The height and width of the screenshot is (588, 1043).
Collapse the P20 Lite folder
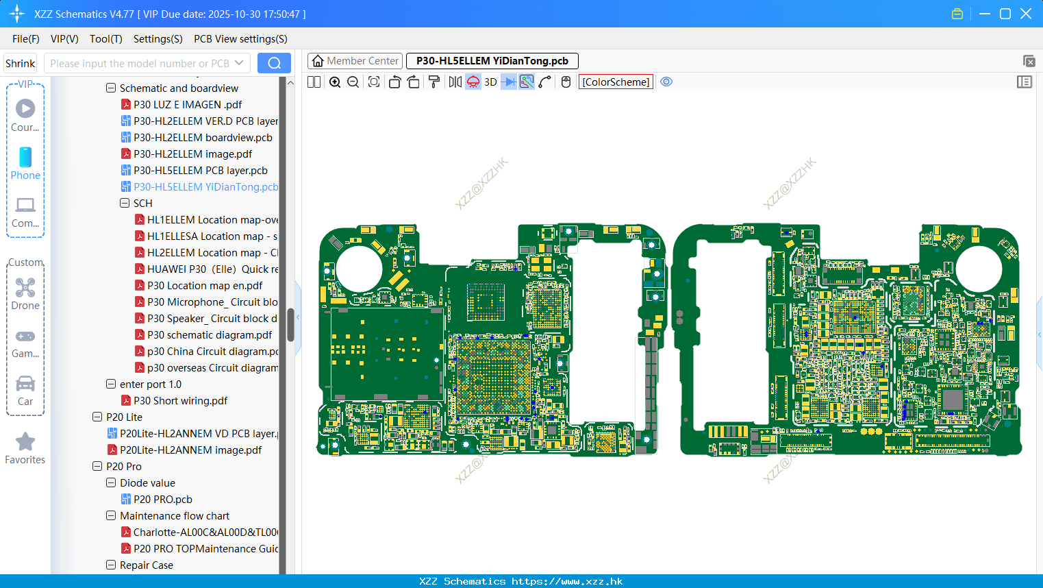pos(97,417)
